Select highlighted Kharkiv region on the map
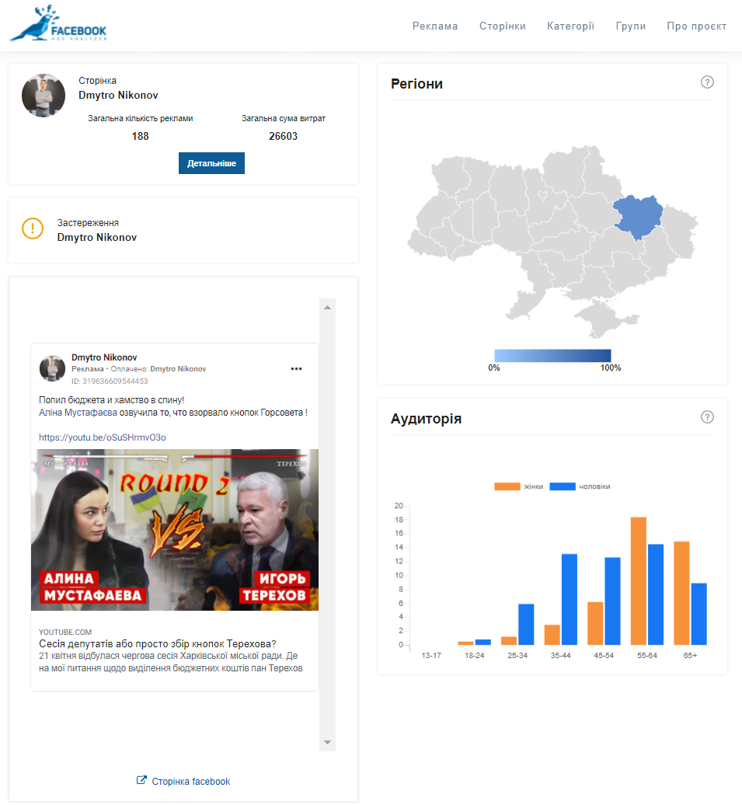 (640, 217)
